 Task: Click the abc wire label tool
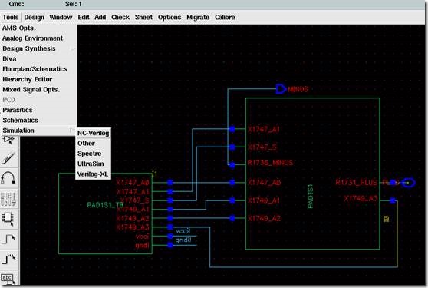point(8,278)
